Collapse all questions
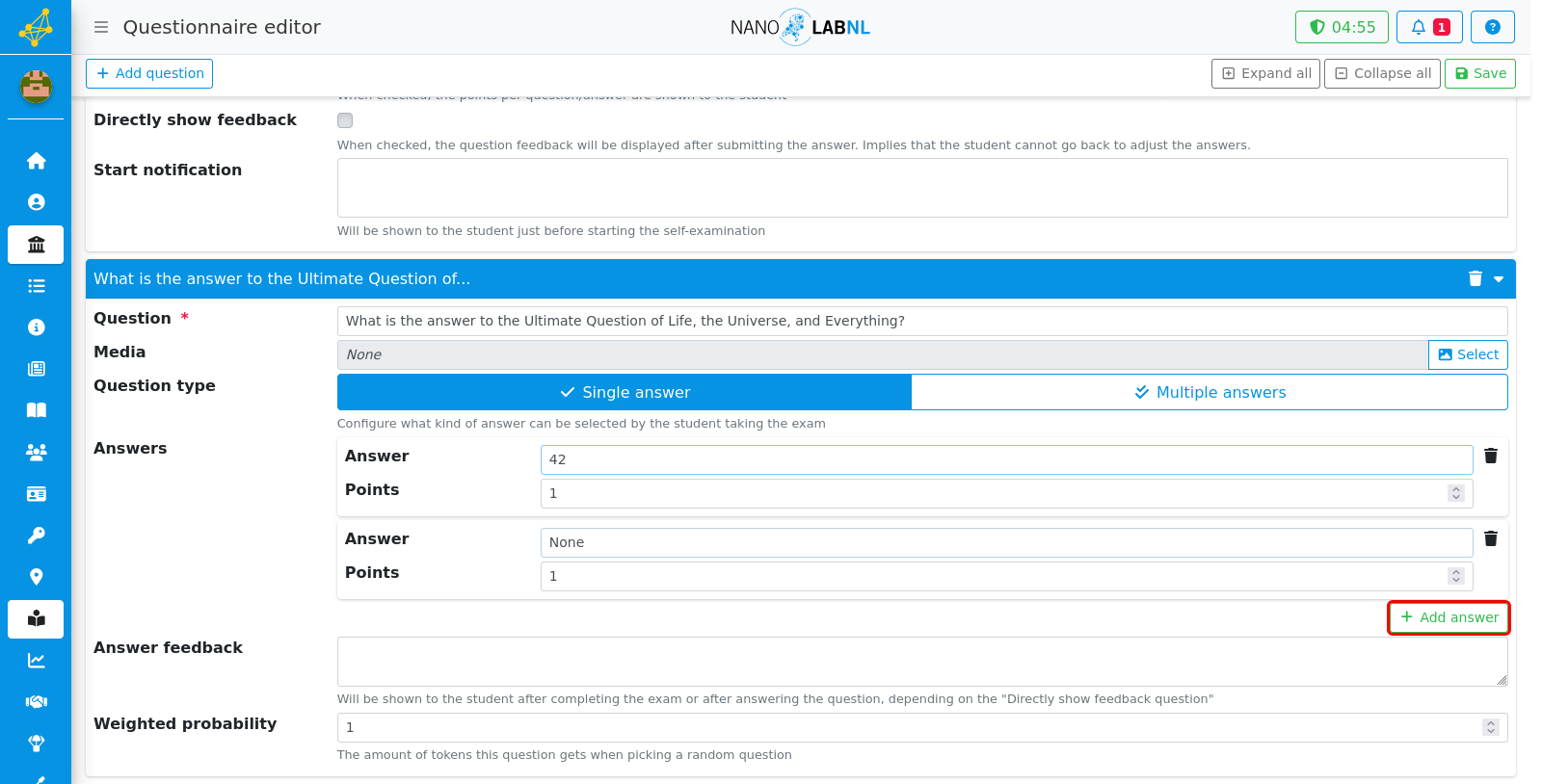This screenshot has width=1542, height=784. (1382, 73)
